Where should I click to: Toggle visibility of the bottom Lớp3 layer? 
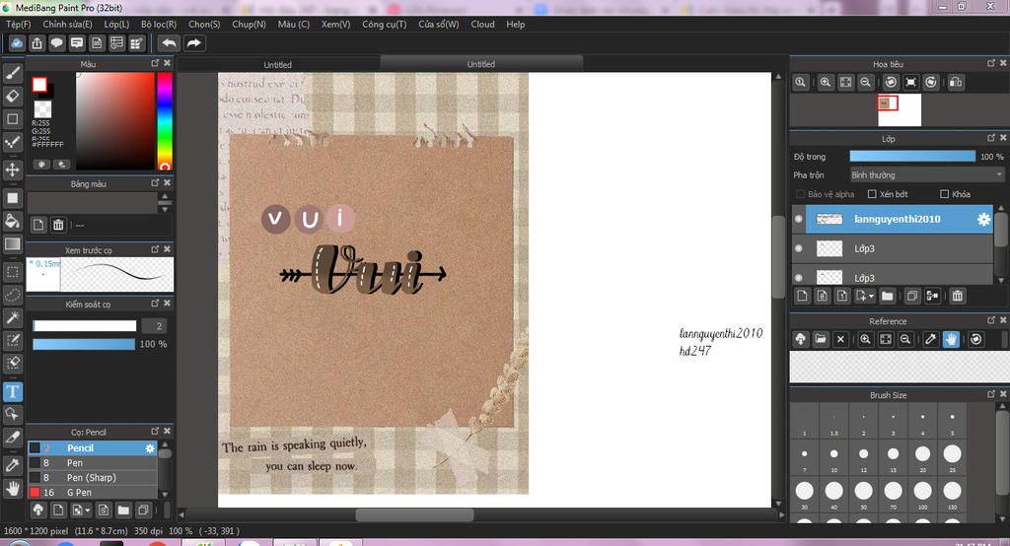coord(799,278)
